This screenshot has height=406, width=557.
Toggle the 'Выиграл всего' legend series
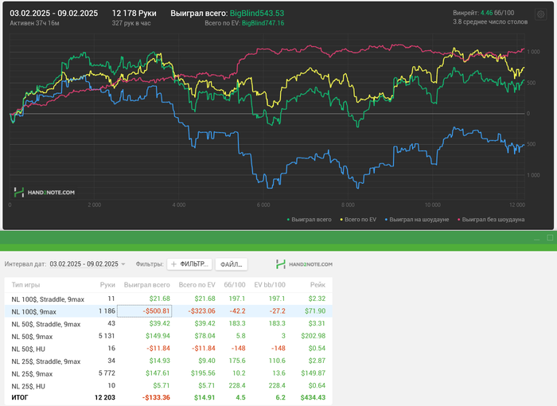312,218
